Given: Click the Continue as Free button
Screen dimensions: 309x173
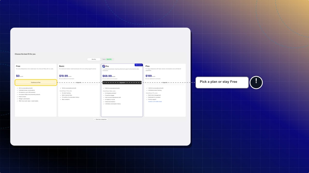Looking at the screenshot, I should coord(36,83).
